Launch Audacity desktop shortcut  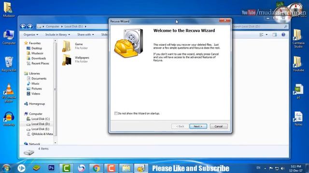click(9, 119)
